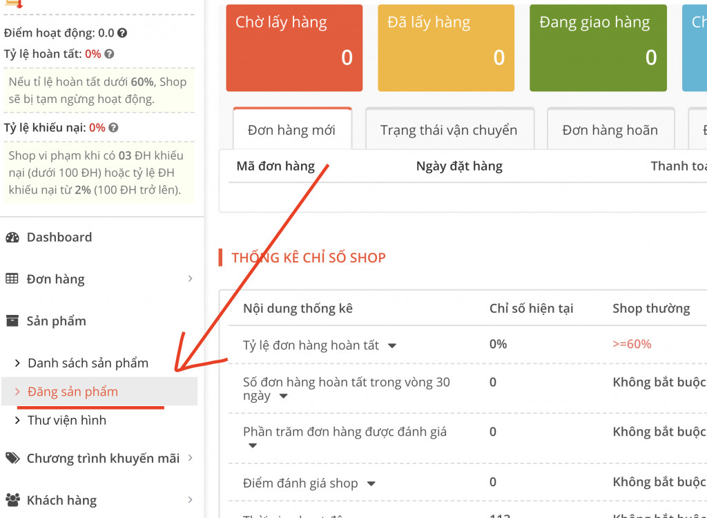Image resolution: width=707 pixels, height=518 pixels.
Task: Click the Dashboard gauge icon
Action: [12, 238]
